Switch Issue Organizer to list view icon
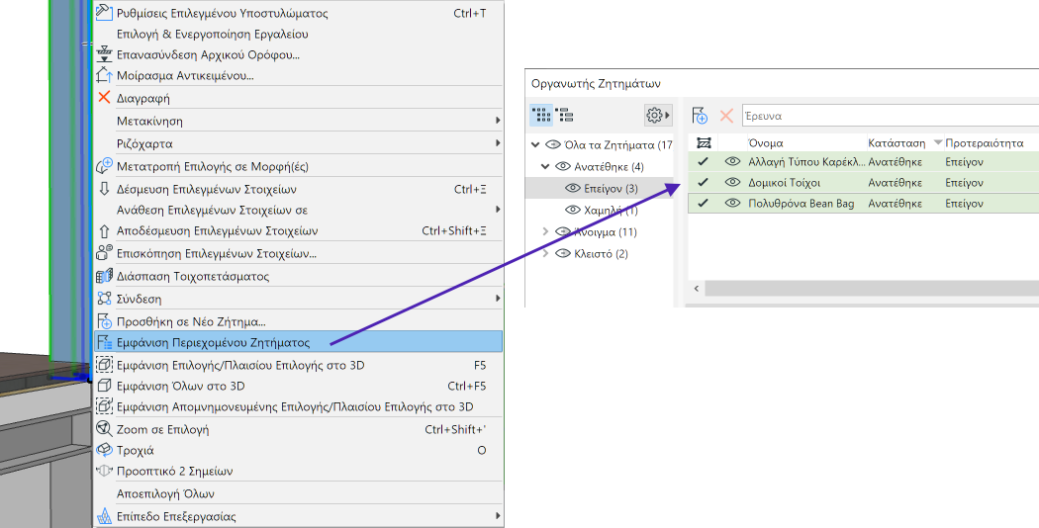Screen dimensions: 1039x528 pos(565,116)
